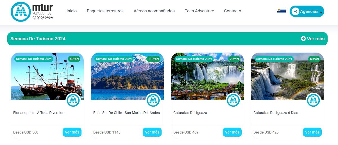Open the pirate ships Florianopolis photo
Viewport: 338px width, 145px height.
pos(47,76)
